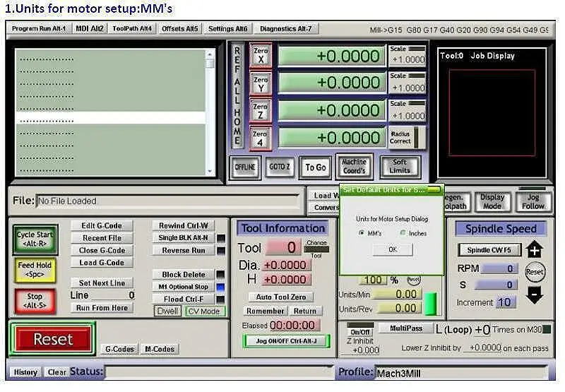This screenshot has width=565, height=392.
Task: Open the Offsets Alt5 tab
Action: tap(180, 28)
